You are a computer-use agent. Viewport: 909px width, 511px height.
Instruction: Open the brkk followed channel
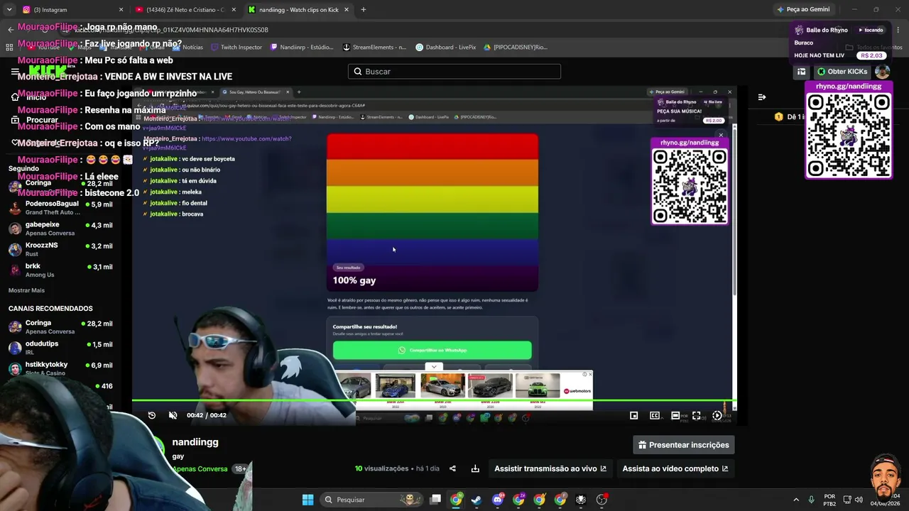click(60, 270)
